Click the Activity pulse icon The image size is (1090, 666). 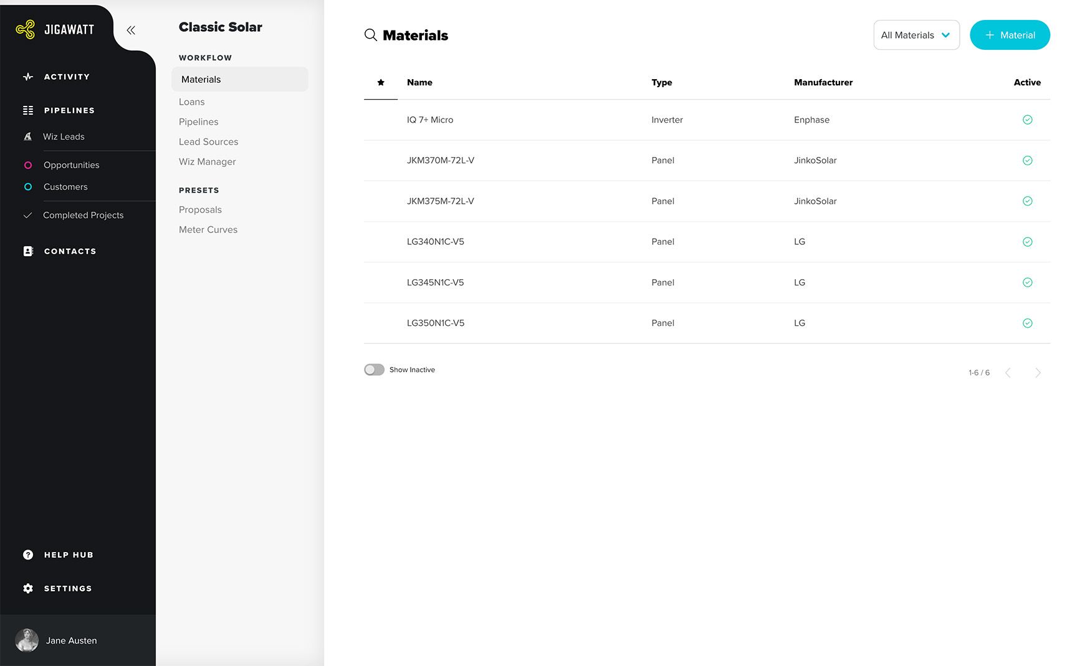(28, 77)
